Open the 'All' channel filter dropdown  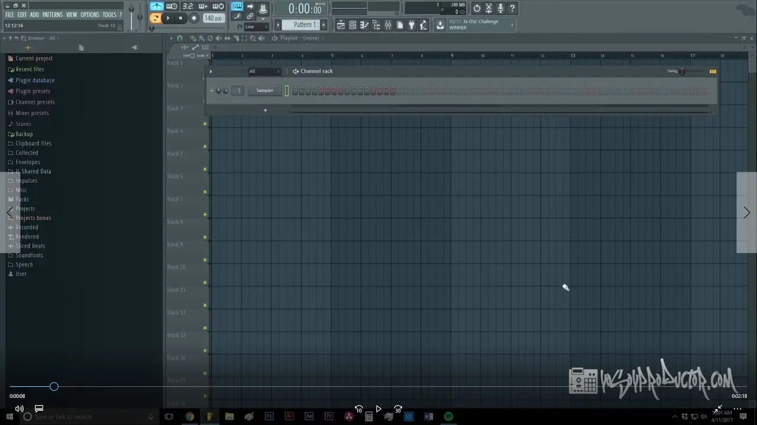click(264, 71)
